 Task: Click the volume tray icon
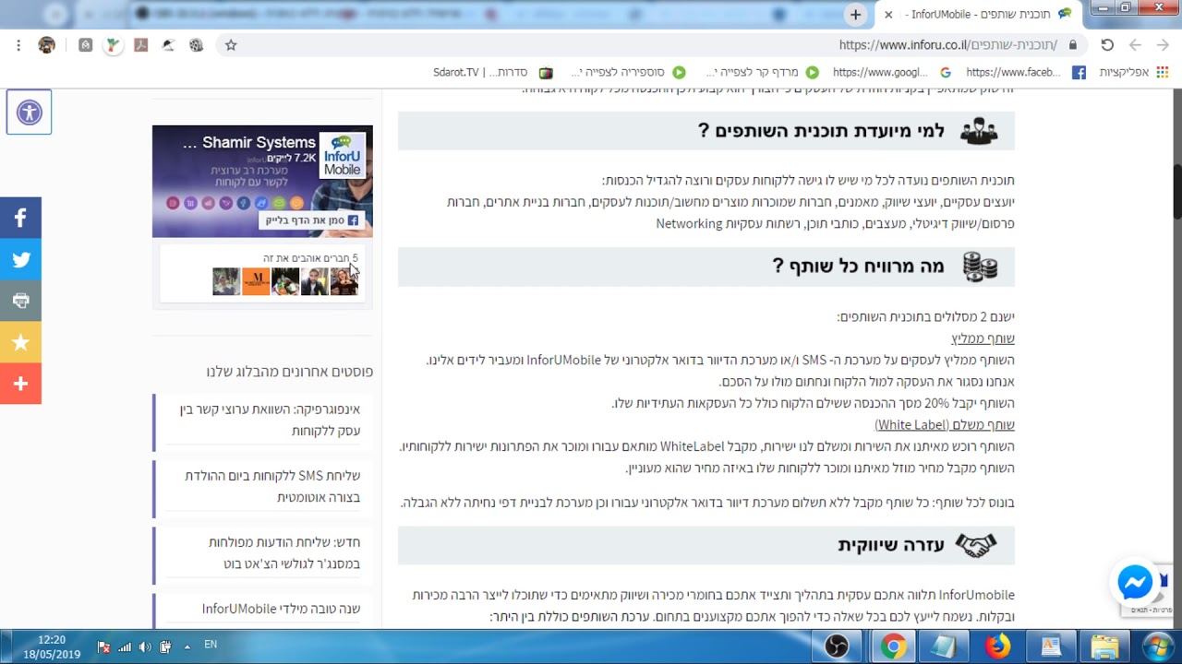click(x=145, y=646)
